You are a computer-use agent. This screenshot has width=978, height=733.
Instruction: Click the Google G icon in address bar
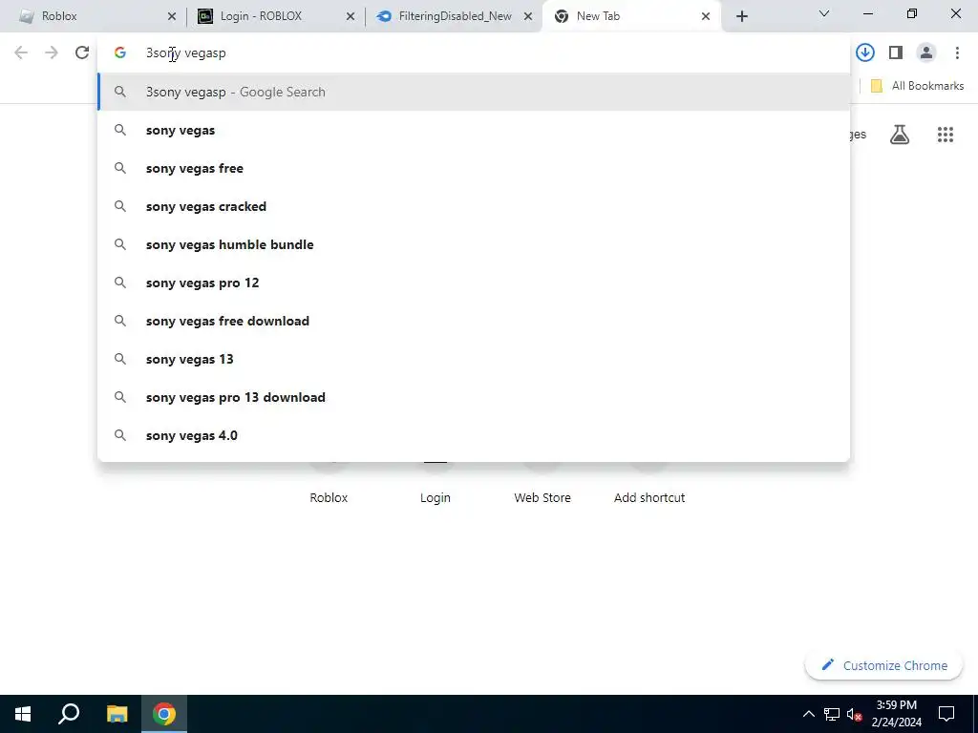[120, 53]
